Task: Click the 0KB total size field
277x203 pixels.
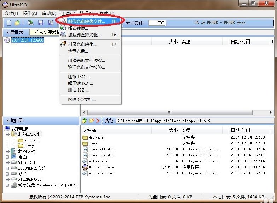Action: click(x=157, y=23)
